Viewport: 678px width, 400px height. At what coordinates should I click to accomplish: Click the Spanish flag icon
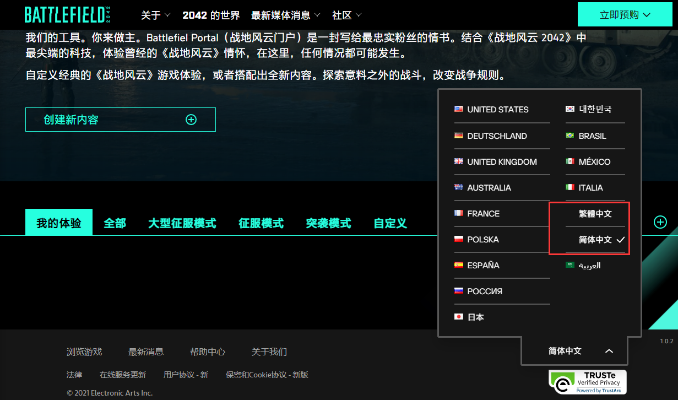[459, 265]
